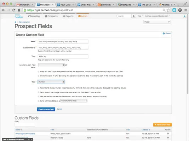Tick Use pre-defined values checkbox
Image resolution: width=189 pixels, height=141 pixels.
[x=39, y=97]
